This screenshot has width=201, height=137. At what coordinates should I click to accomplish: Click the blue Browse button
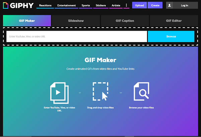pyautogui.click(x=171, y=36)
